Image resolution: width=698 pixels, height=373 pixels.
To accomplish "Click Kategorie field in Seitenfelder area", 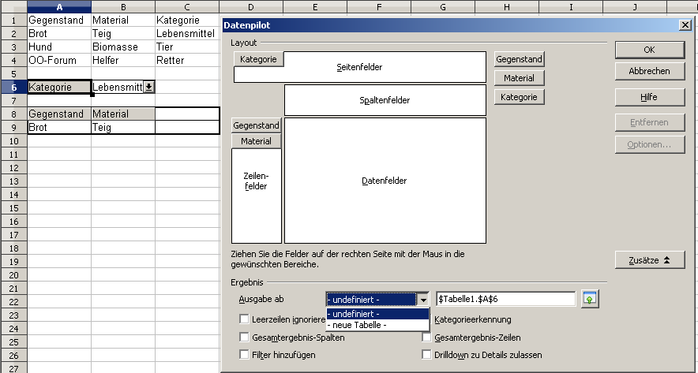I will 258,59.
